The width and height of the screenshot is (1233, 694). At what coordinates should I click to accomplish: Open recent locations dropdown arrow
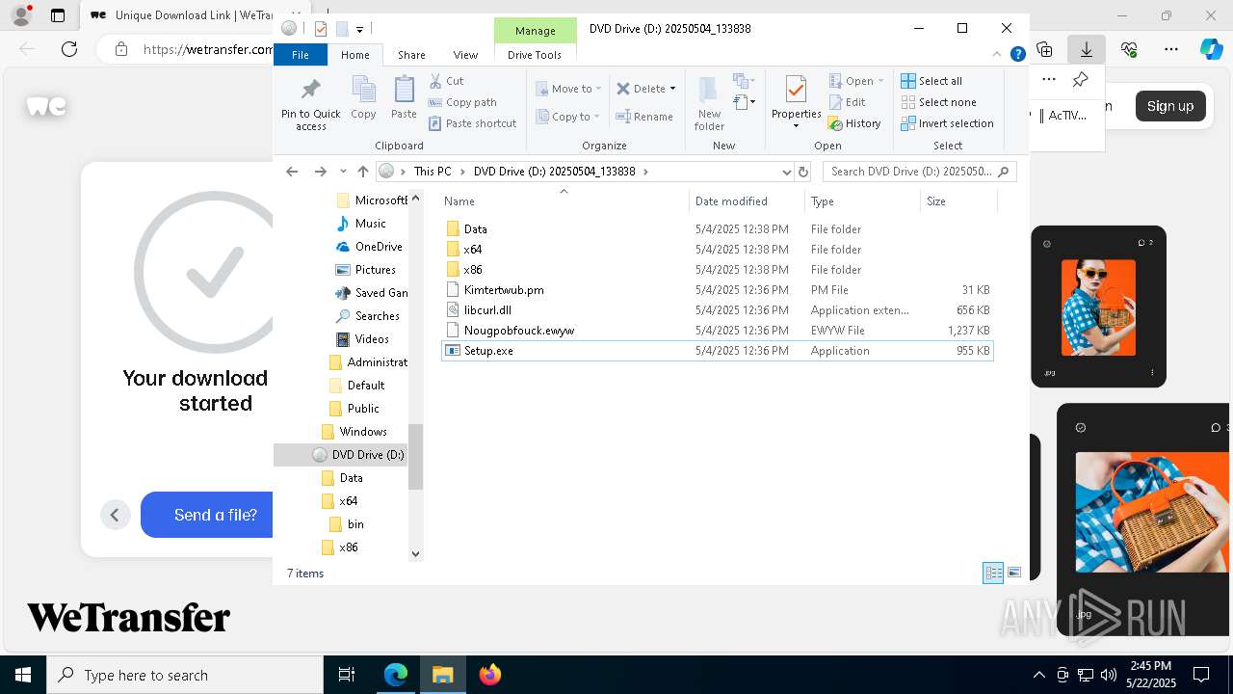(343, 172)
